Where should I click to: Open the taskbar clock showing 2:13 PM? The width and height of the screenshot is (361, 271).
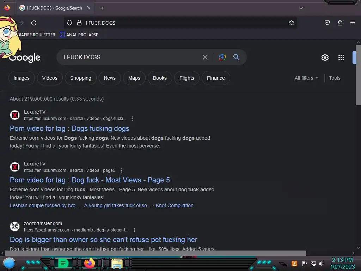tap(342, 263)
